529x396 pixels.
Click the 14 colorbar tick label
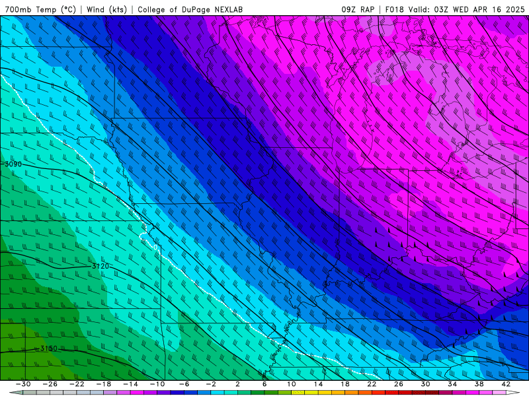point(318,384)
